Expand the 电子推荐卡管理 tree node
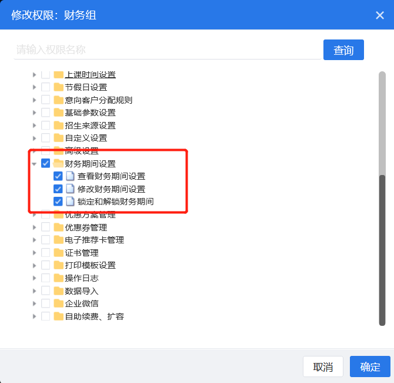Image resolution: width=394 pixels, height=383 pixels. pyautogui.click(x=35, y=240)
